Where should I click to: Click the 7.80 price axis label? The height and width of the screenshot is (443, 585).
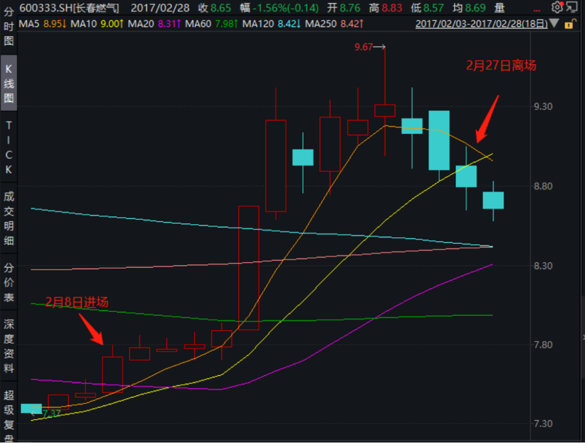pyautogui.click(x=543, y=345)
